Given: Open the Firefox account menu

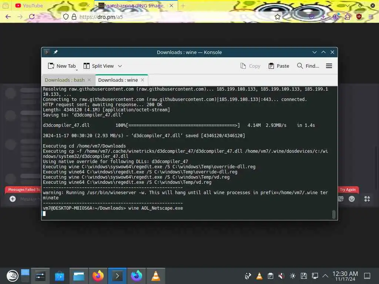Looking at the screenshot, I should [x=335, y=17].
